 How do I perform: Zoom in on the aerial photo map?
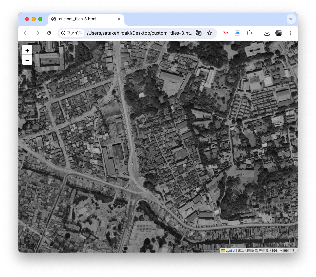coord(27,50)
